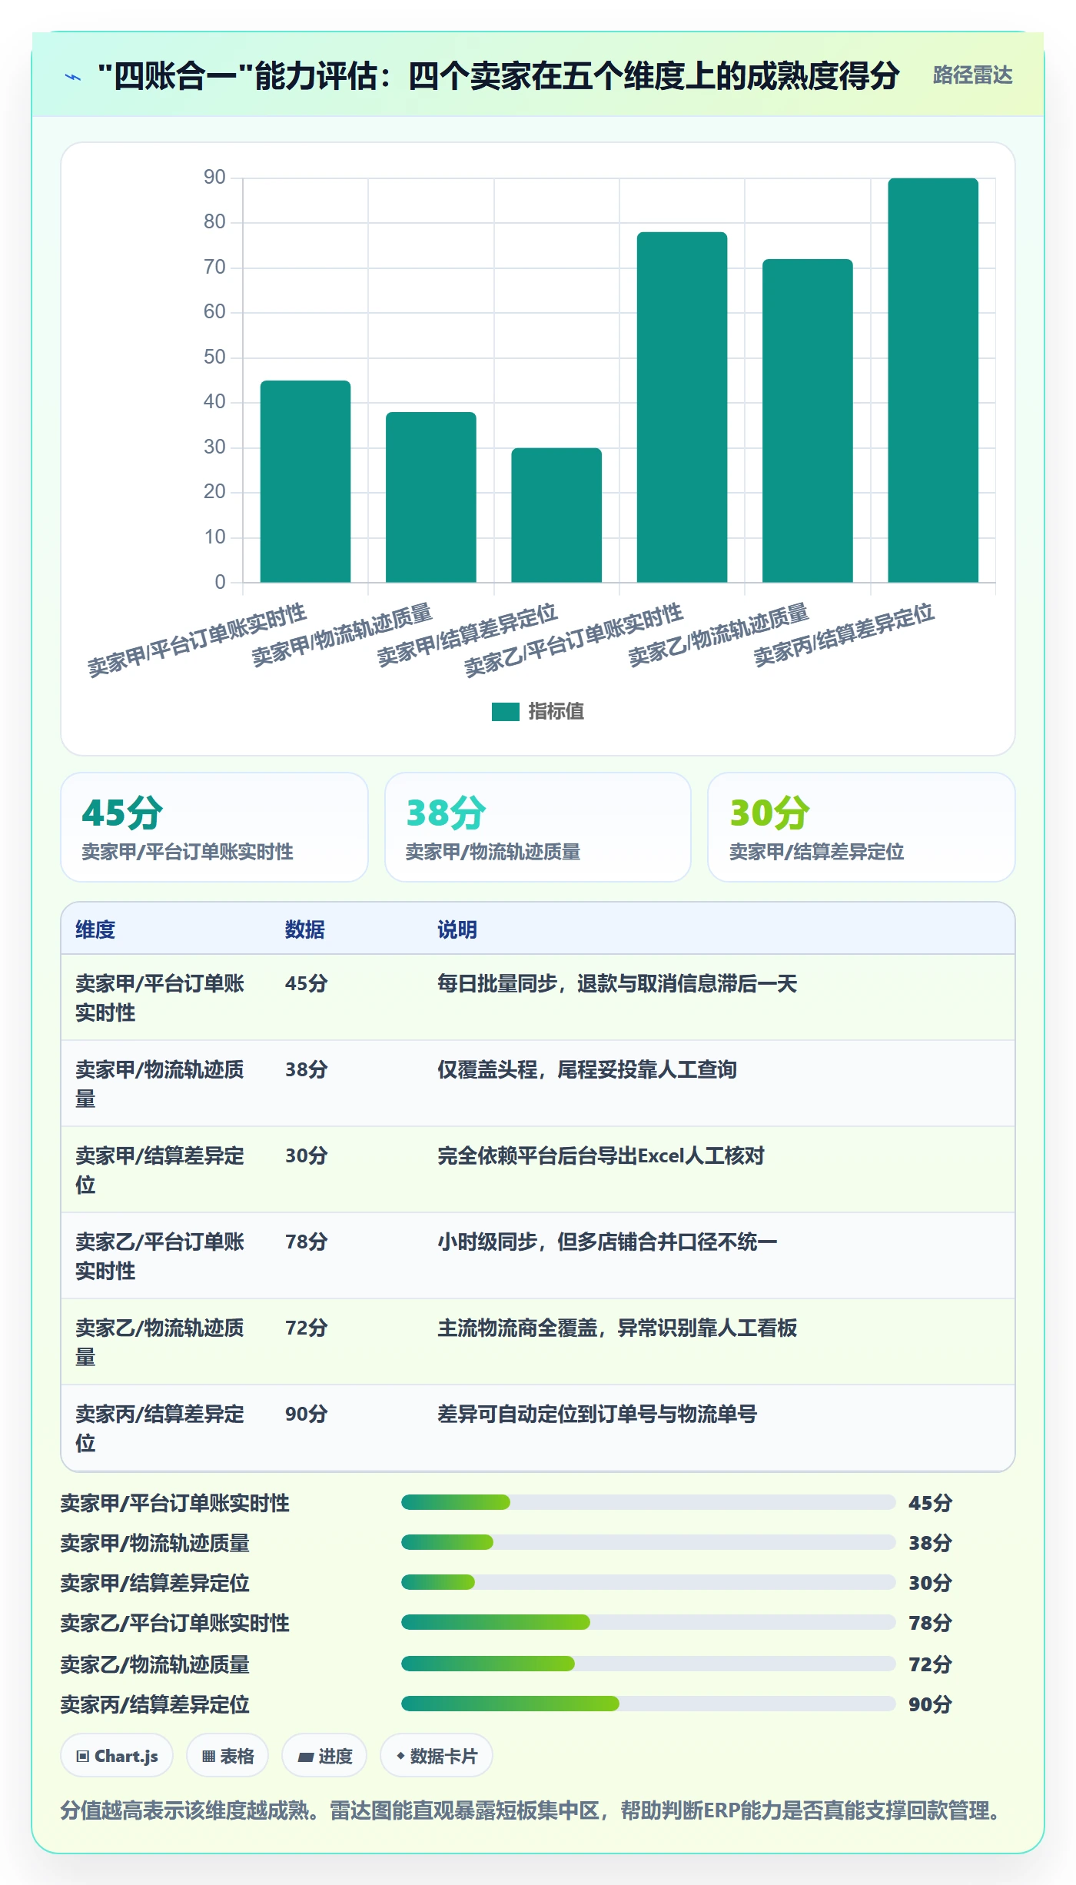1076x1885 pixels.
Task: Click the 卖家乙/物流轨迹质量 bar in chart
Action: (808, 421)
